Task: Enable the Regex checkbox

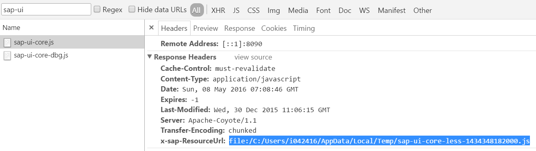Action: coord(97,9)
